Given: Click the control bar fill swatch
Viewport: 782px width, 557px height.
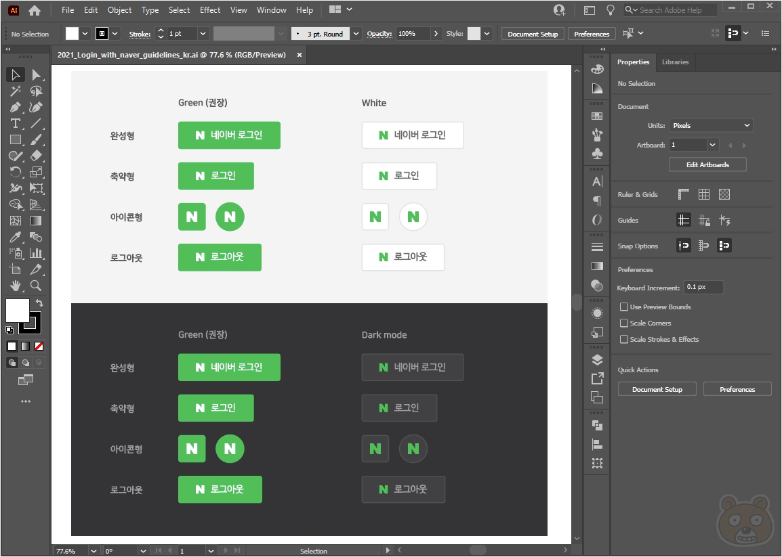Looking at the screenshot, I should (x=73, y=34).
